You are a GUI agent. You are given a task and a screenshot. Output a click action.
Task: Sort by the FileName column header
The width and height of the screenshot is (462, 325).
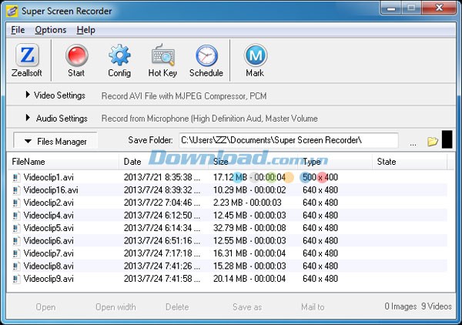pos(63,162)
